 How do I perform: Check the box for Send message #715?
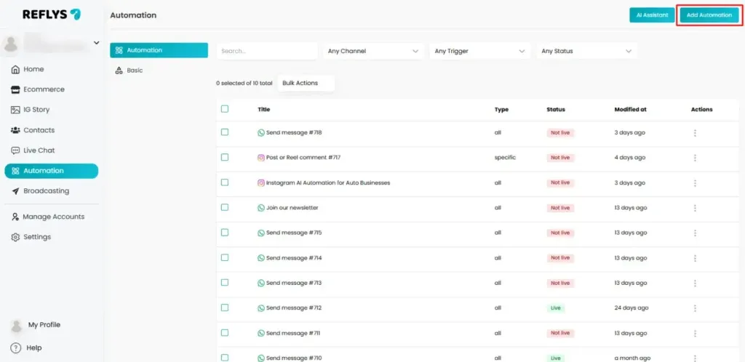pyautogui.click(x=225, y=233)
